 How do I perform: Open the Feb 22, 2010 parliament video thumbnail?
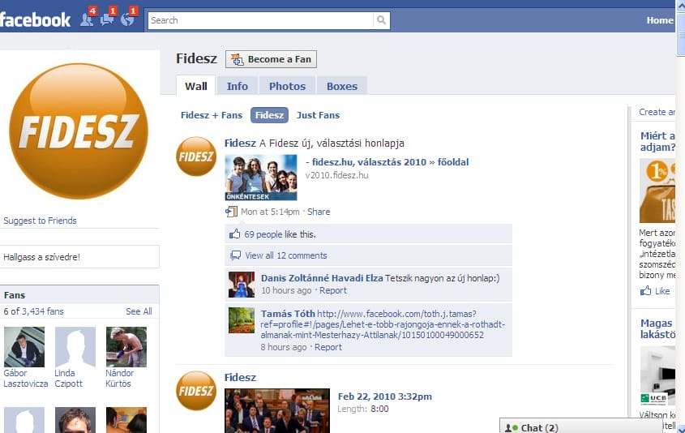coord(277,410)
